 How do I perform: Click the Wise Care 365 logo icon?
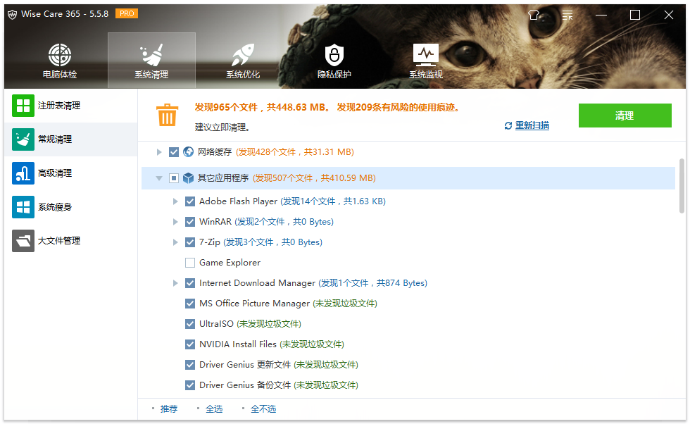13,14
